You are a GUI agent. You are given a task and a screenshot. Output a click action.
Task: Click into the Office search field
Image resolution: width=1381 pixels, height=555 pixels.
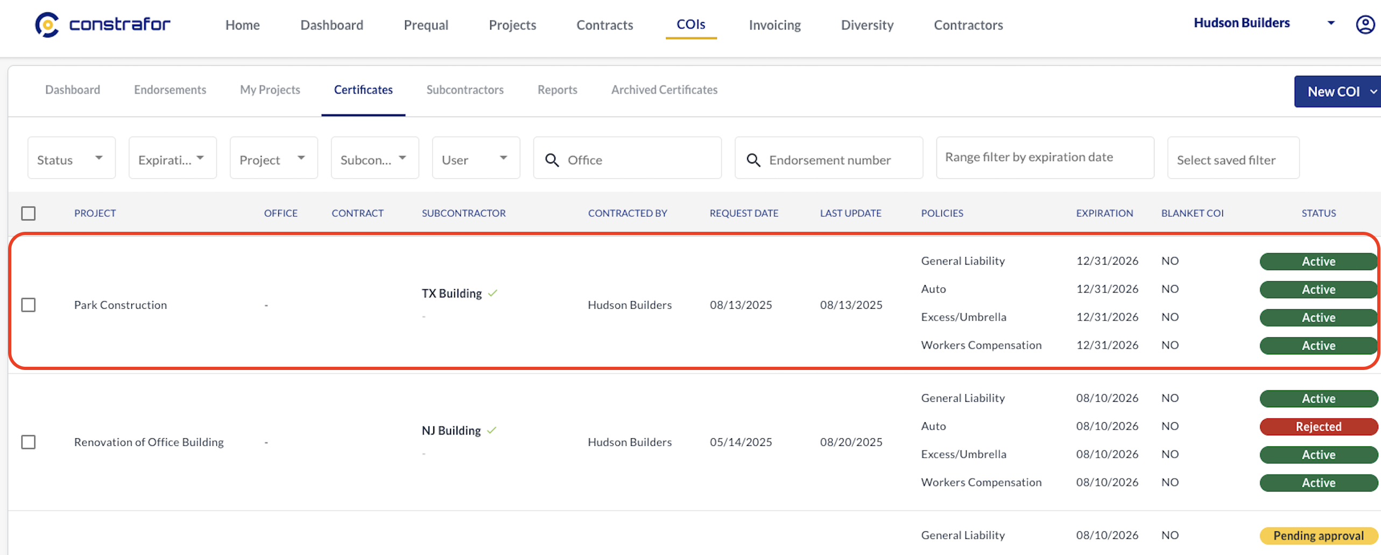point(628,158)
